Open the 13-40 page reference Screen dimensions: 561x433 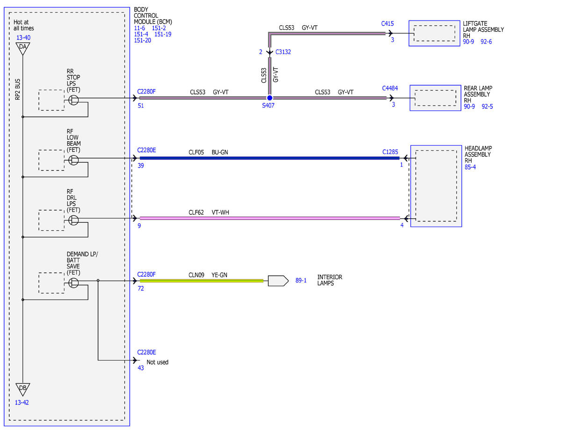(24, 37)
